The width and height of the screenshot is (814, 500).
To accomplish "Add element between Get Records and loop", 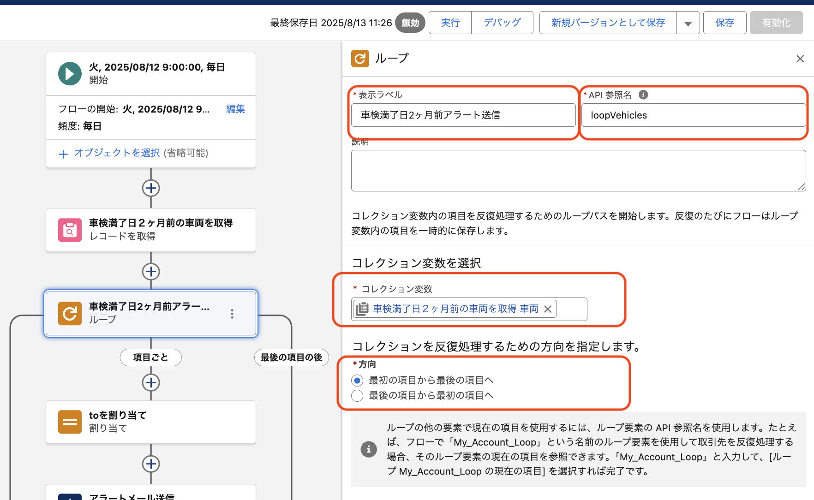I will [x=151, y=272].
